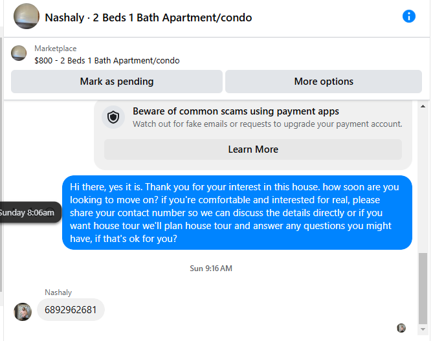The width and height of the screenshot is (433, 341).
Task: Click the shield icon in scam warning
Action: 114,117
